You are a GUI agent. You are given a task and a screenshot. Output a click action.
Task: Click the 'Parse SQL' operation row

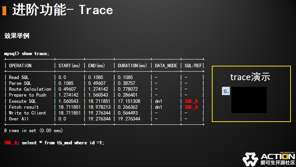coord(104,83)
